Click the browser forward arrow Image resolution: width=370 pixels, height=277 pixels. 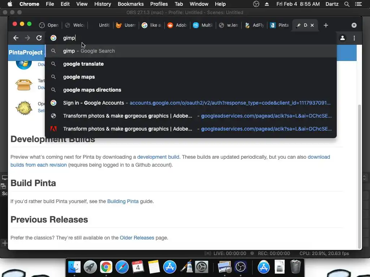tap(27, 38)
